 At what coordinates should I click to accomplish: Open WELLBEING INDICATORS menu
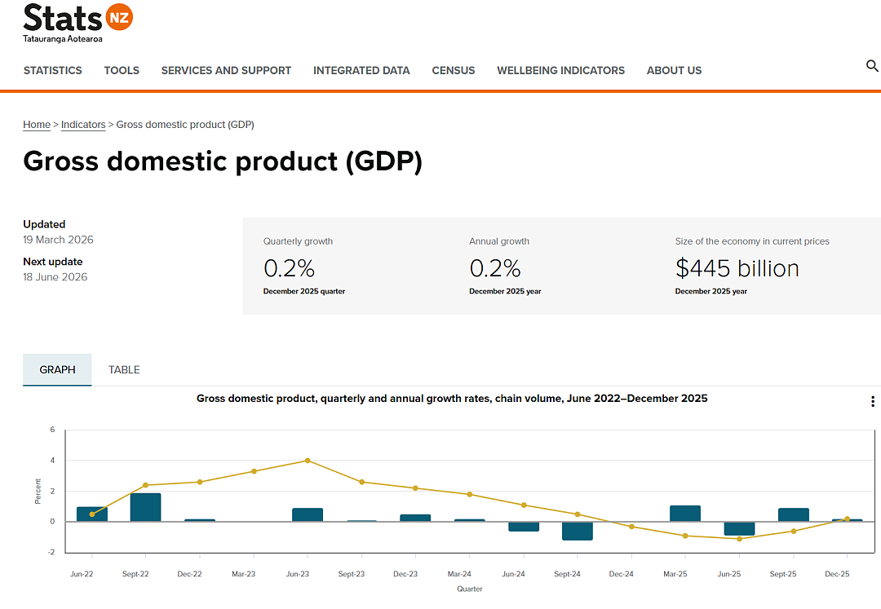click(560, 71)
